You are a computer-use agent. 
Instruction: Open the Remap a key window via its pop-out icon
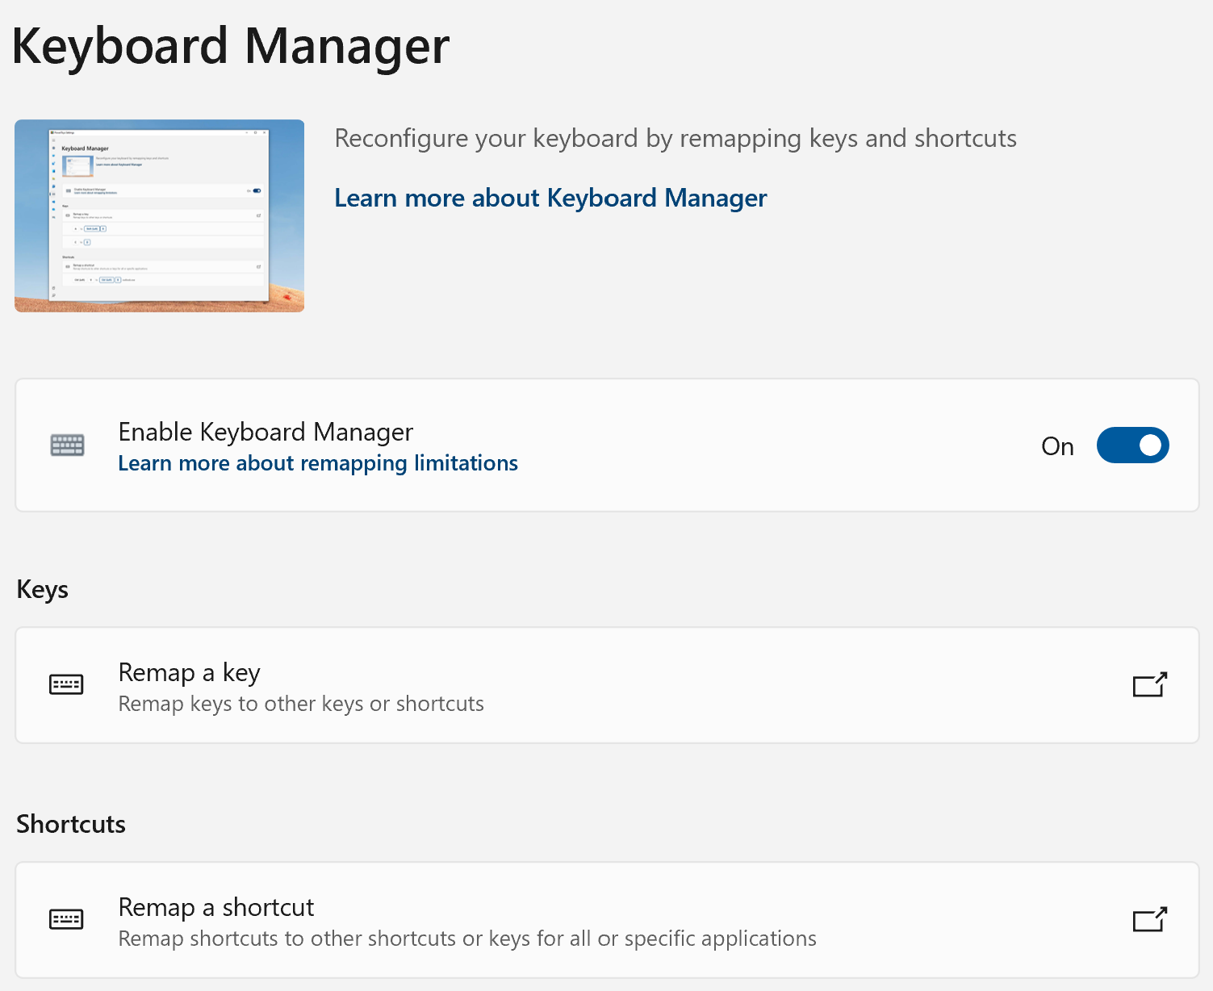pos(1149,685)
